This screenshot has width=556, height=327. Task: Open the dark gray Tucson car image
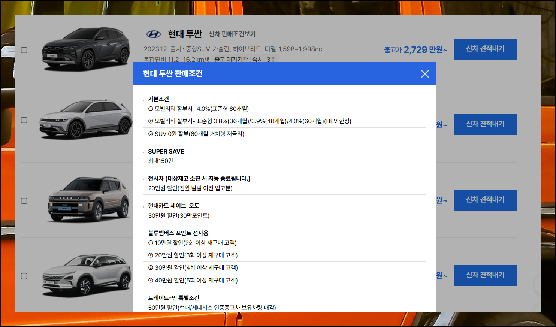[86, 49]
